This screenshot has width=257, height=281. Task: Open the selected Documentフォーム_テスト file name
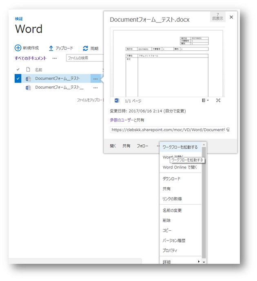(x=58, y=79)
